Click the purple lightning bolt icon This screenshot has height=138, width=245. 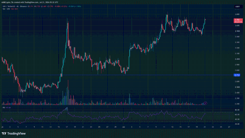[205, 103]
